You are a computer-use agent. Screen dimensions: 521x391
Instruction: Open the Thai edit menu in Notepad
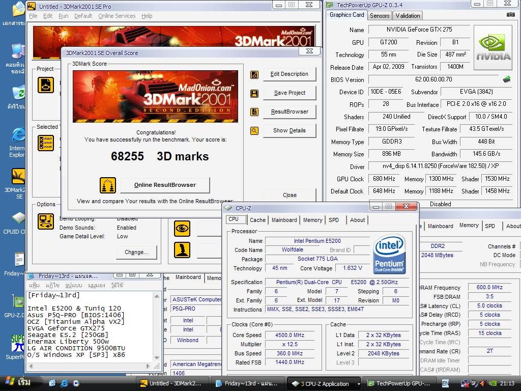coord(52,285)
